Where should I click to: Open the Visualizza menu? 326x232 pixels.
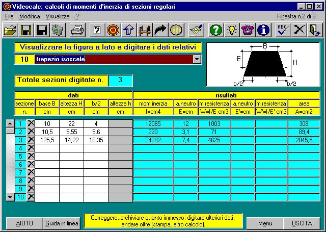pos(57,16)
